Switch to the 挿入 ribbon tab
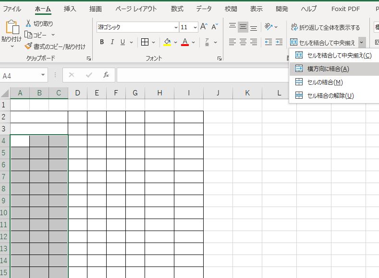The width and height of the screenshot is (379, 278). [x=70, y=9]
